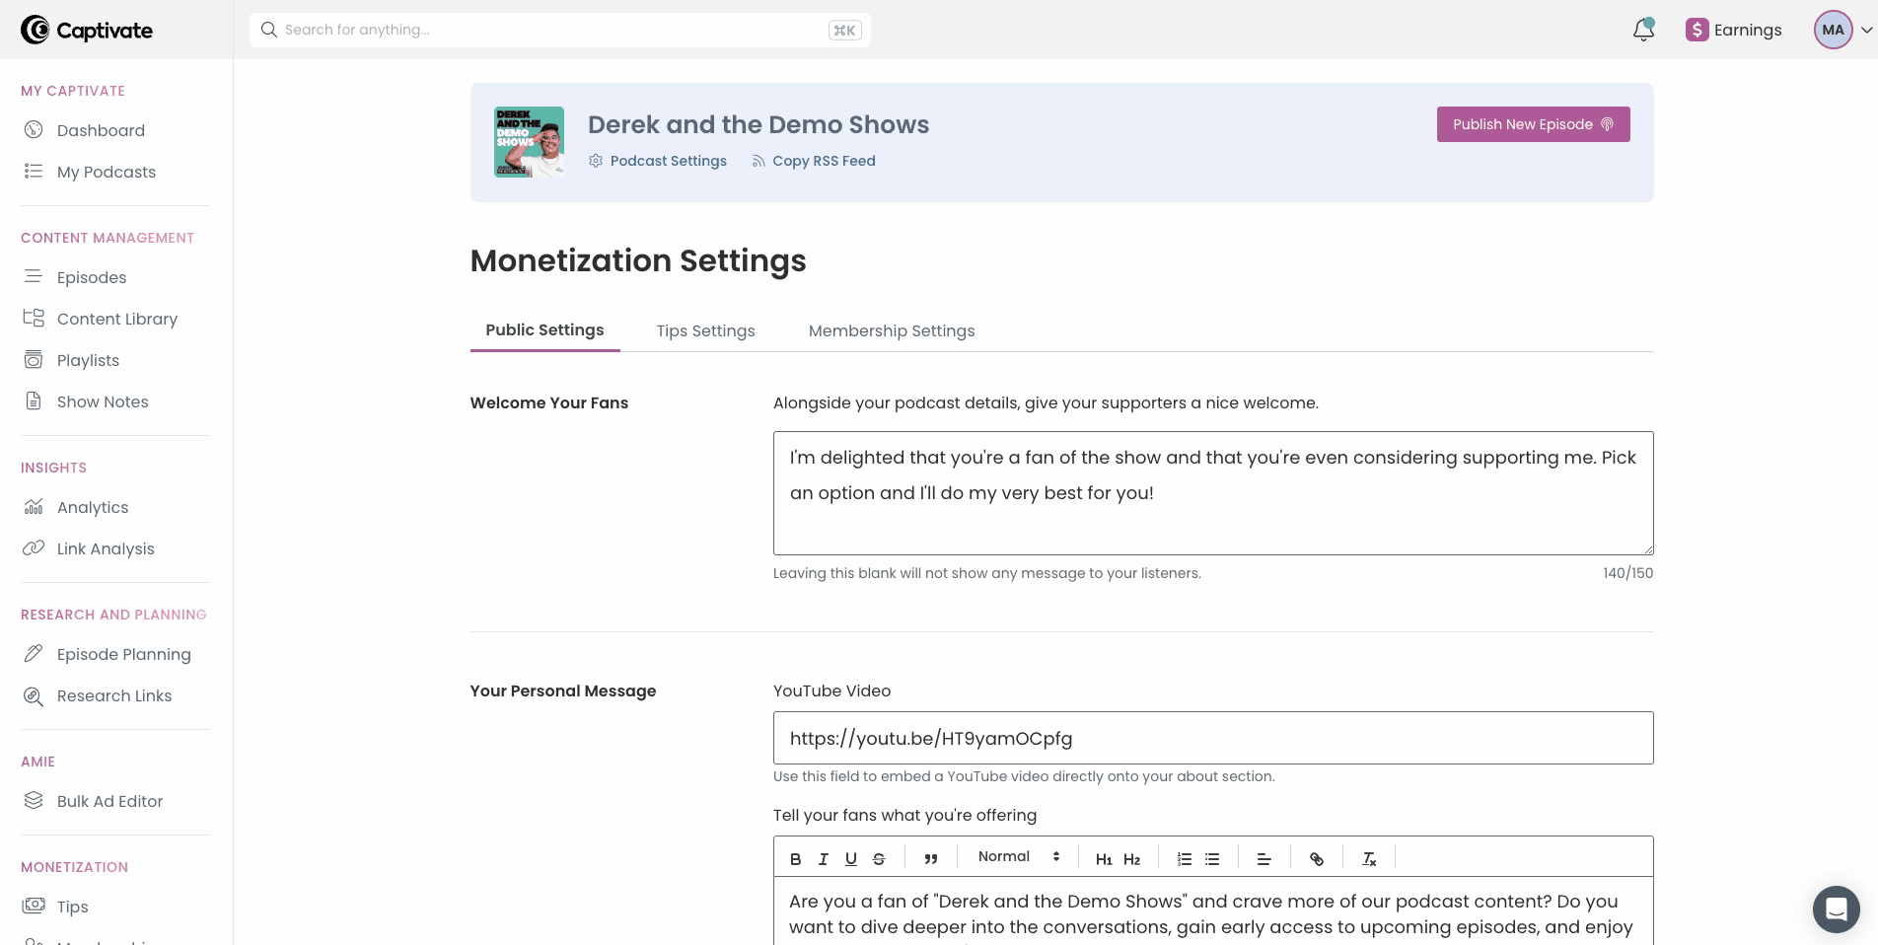The image size is (1878, 945).
Task: Click the Tips money icon
Action: click(x=34, y=906)
